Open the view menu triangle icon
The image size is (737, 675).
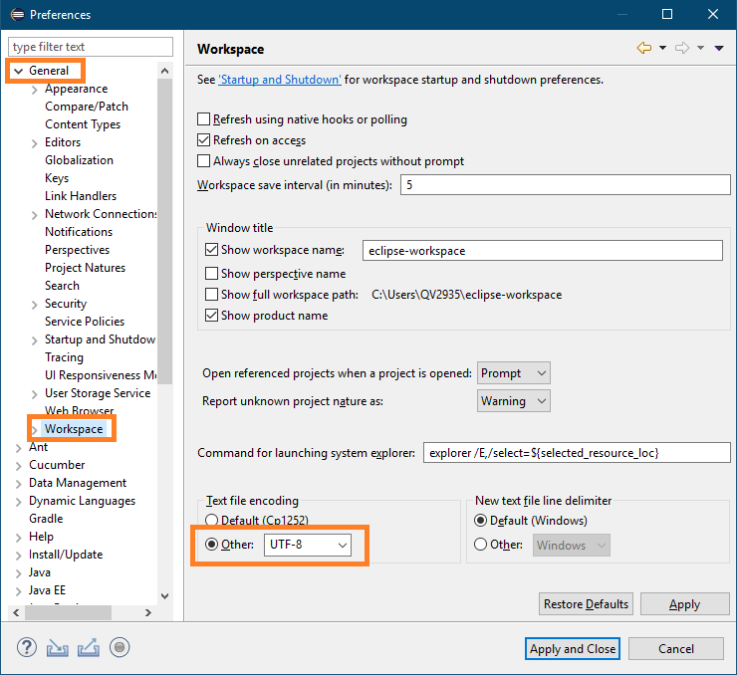[719, 48]
